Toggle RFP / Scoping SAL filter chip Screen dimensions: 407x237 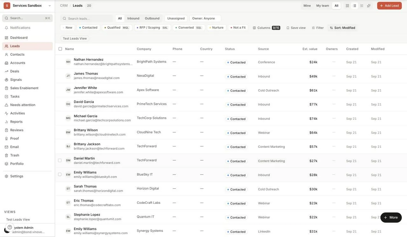pos(153,28)
